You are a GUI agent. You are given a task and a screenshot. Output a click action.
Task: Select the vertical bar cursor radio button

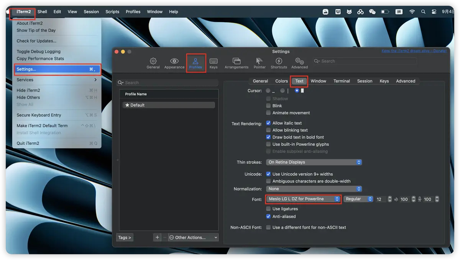coord(283,91)
